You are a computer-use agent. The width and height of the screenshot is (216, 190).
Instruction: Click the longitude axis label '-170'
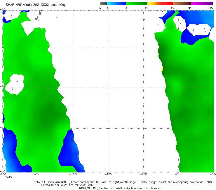[x=73, y=174]
